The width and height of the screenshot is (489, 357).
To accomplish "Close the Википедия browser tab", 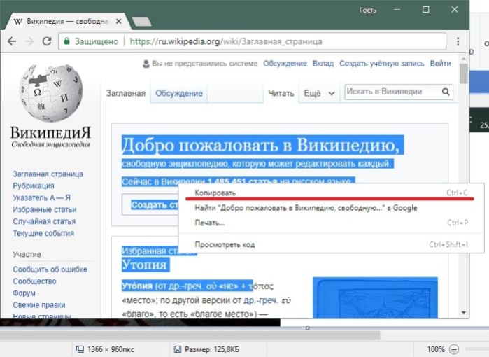I will (118, 21).
